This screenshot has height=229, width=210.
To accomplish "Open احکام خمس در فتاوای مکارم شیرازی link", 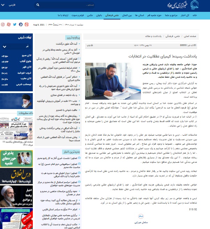I will click(x=60, y=78).
